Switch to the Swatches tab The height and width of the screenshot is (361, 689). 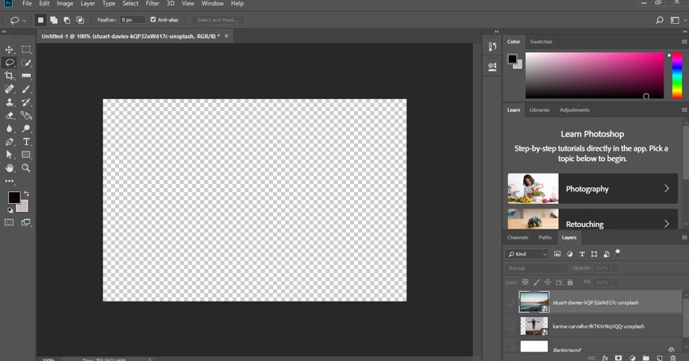click(x=541, y=42)
